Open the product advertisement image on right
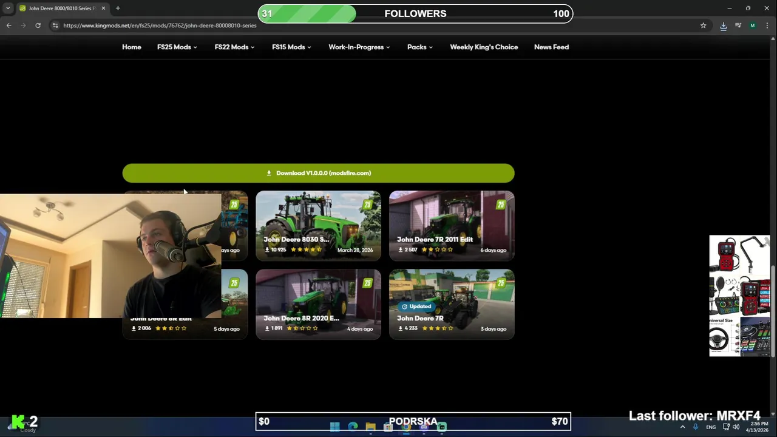Image resolution: width=777 pixels, height=437 pixels. pyautogui.click(x=739, y=296)
